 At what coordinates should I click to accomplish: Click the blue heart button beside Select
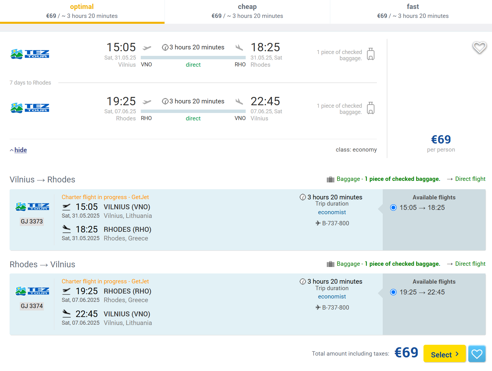pos(477,354)
